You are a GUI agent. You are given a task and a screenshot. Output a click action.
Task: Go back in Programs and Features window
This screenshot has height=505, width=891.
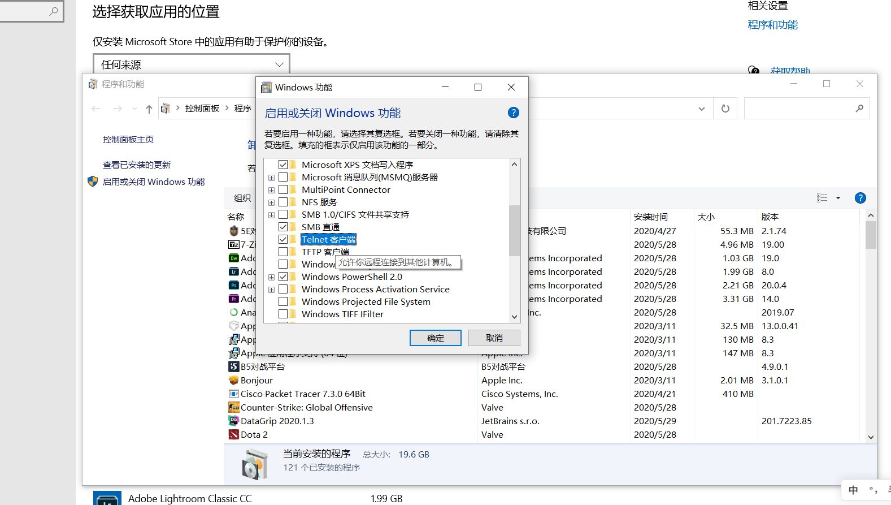(96, 109)
